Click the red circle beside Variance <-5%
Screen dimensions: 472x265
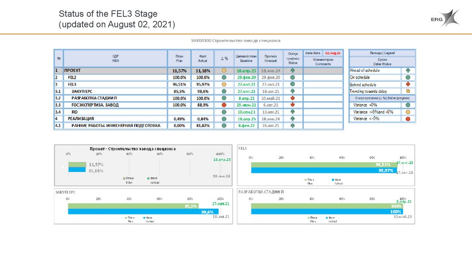(408, 119)
